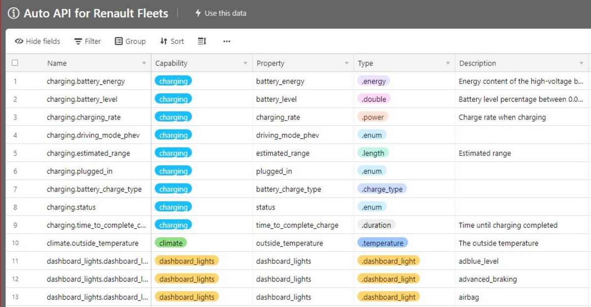Click the .enum tag in the charging.status row

coord(372,207)
